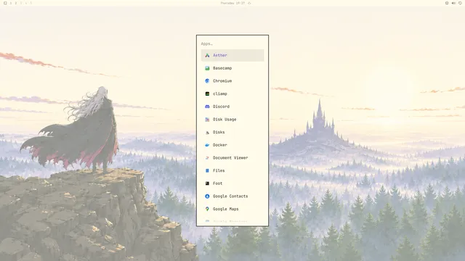Open Files via its blue icon
The image size is (465, 261).
point(207,170)
